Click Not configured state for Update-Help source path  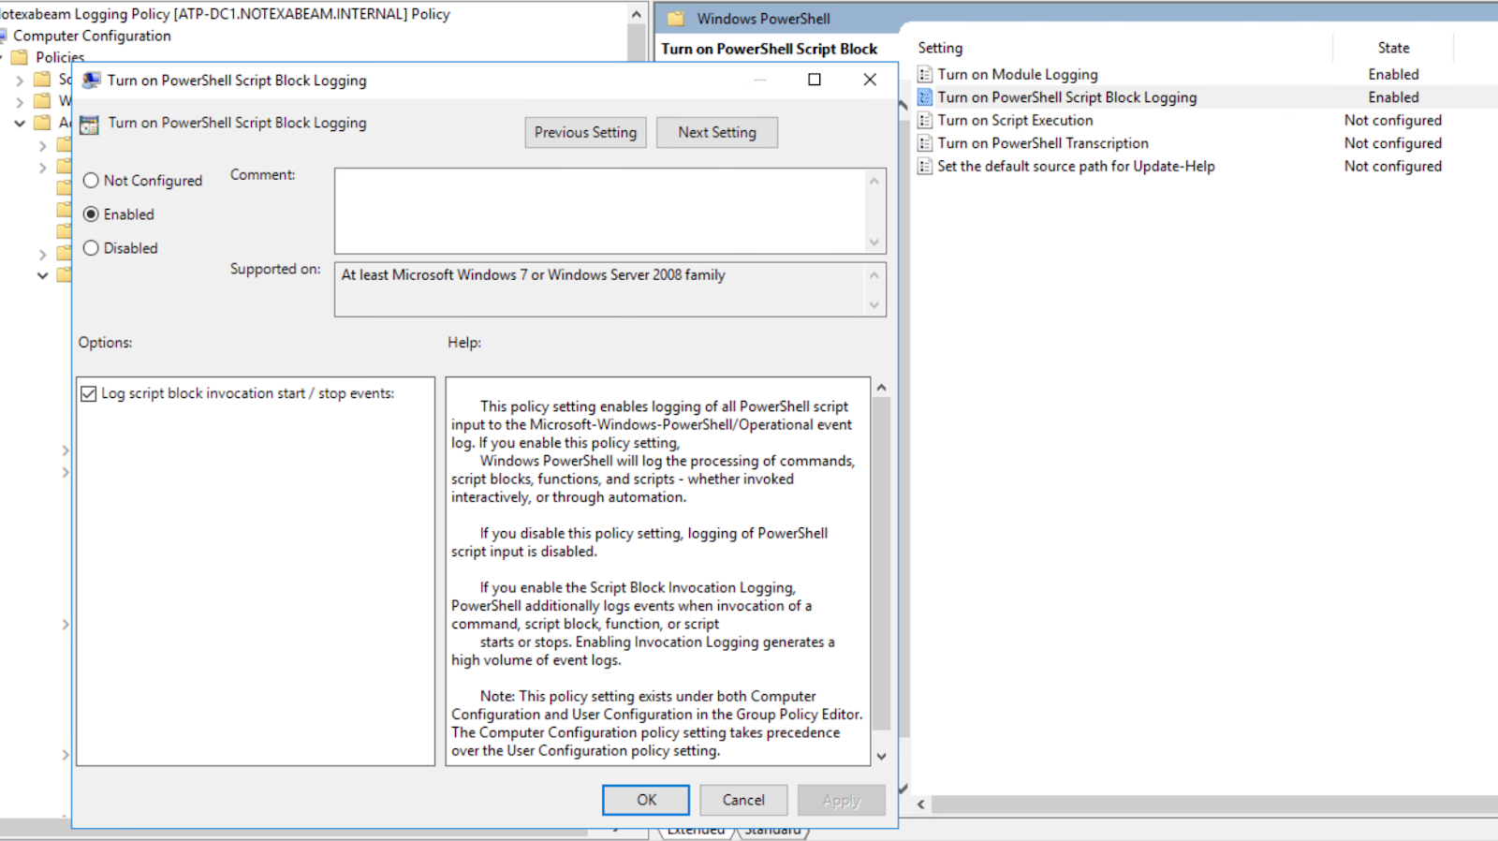tap(1393, 166)
